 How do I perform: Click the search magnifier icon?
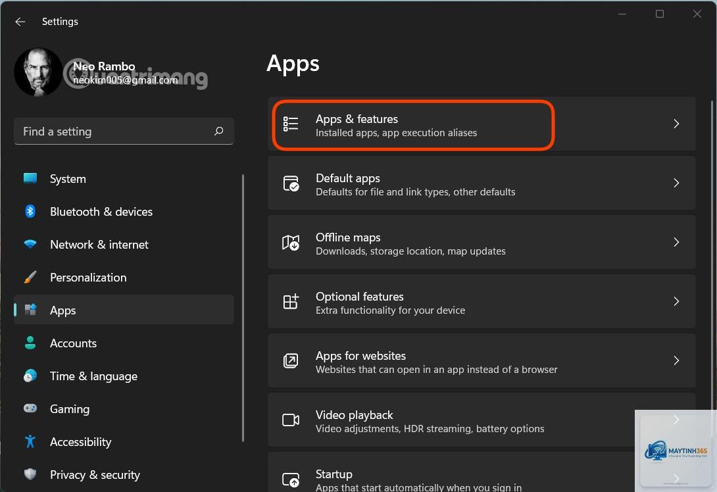pyautogui.click(x=218, y=132)
